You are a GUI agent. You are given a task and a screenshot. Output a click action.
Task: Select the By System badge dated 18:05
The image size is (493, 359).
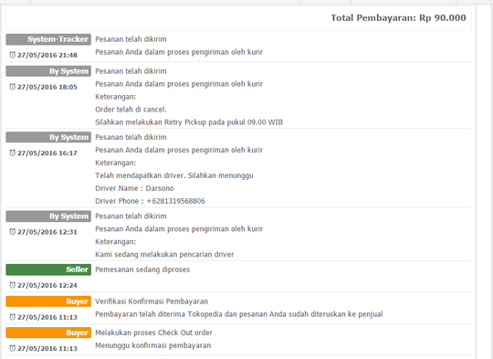click(48, 71)
